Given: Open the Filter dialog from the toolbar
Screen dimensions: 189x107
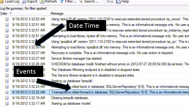Looking at the screenshot, I should (68, 2).
